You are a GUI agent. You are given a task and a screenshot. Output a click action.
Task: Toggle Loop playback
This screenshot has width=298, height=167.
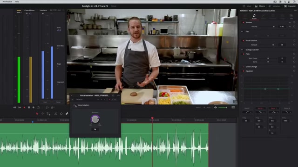coord(38,107)
